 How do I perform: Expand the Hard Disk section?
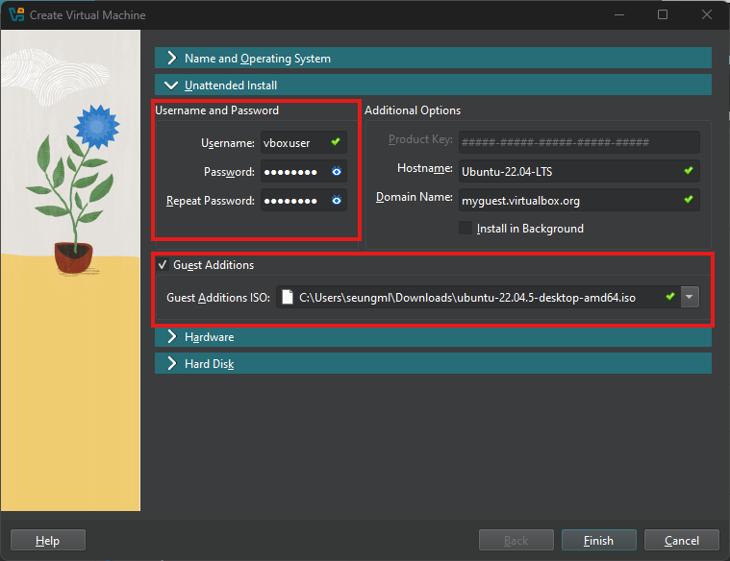click(433, 363)
